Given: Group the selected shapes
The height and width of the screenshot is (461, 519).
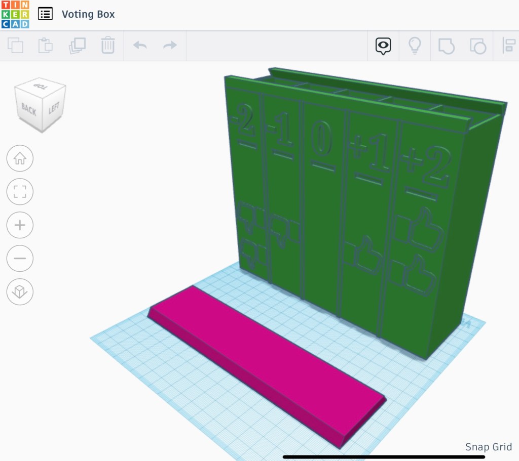Looking at the screenshot, I should (x=447, y=46).
